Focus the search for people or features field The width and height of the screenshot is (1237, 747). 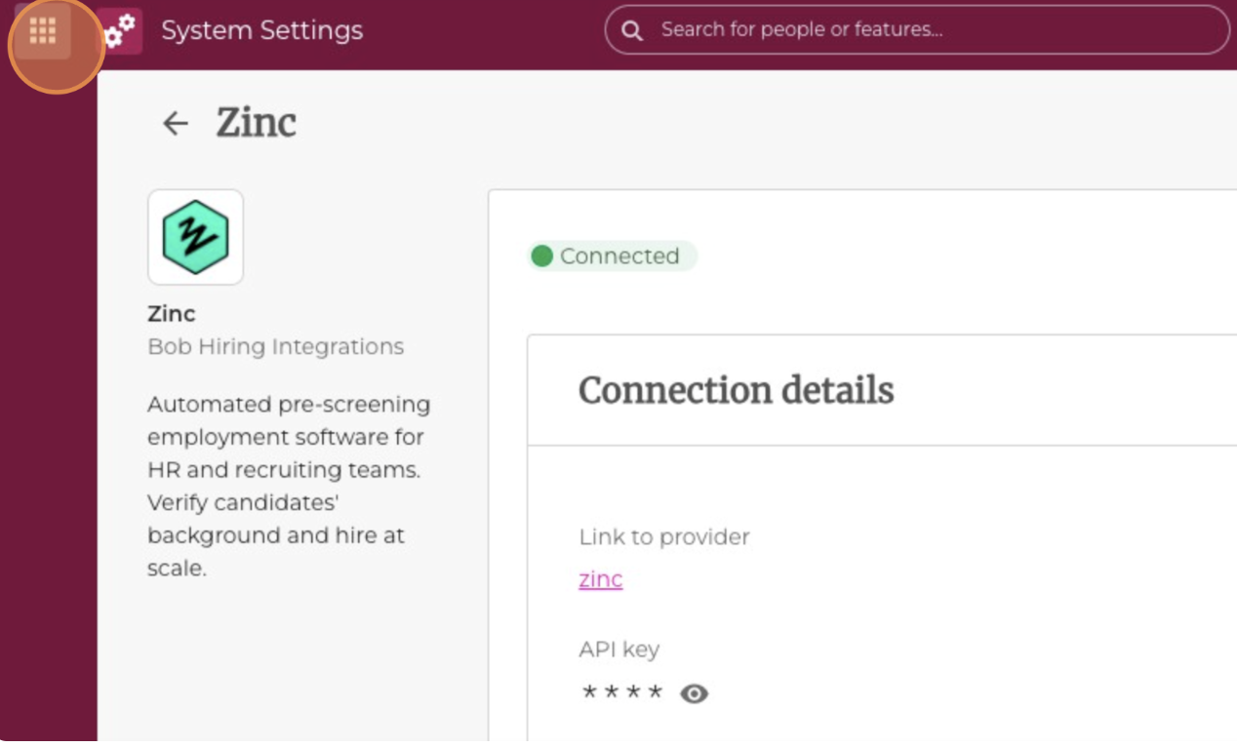[927, 30]
